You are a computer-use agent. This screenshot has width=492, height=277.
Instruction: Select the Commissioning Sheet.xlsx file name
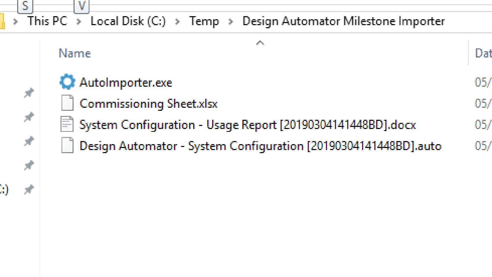[149, 104]
